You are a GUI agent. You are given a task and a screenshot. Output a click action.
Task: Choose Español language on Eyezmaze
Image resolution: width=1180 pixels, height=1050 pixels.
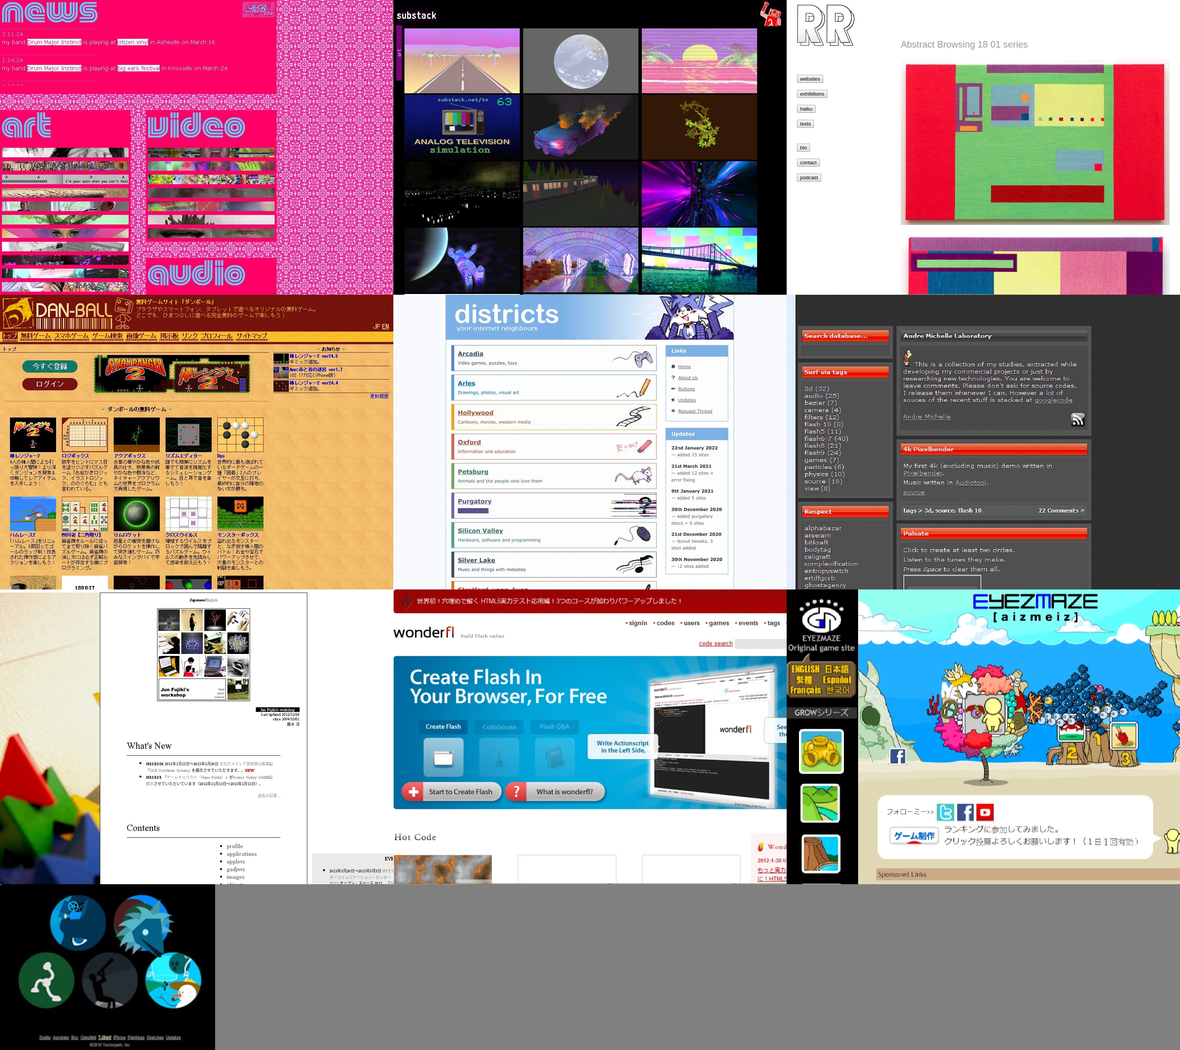[x=837, y=680]
